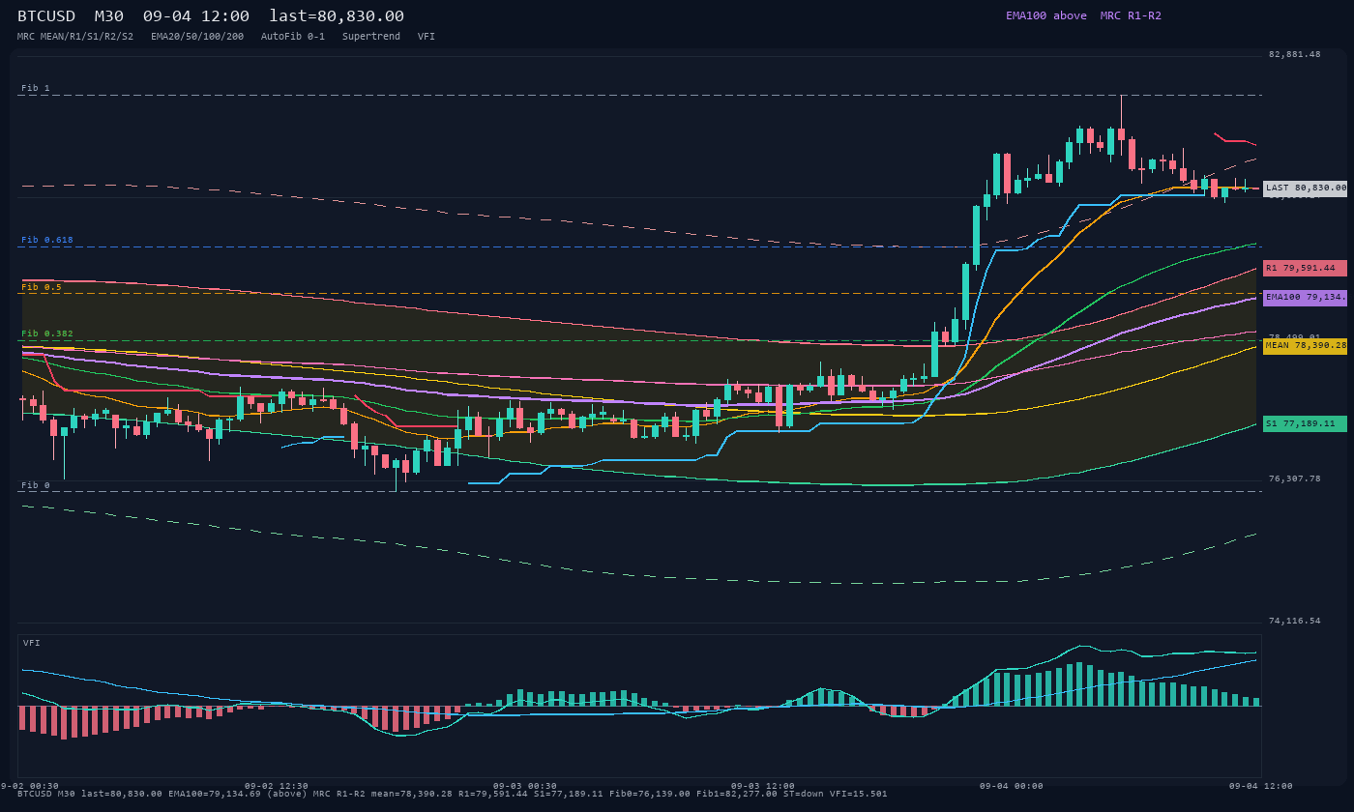
Task: Select 'Fib0=76,139.00' in the bottom status line
Action: pos(650,794)
